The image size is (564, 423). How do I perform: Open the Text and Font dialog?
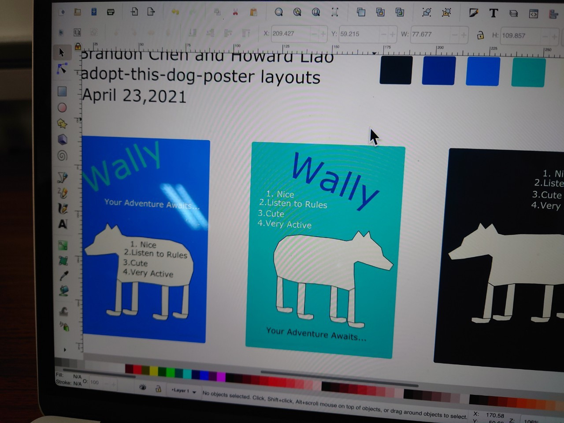[x=493, y=13]
